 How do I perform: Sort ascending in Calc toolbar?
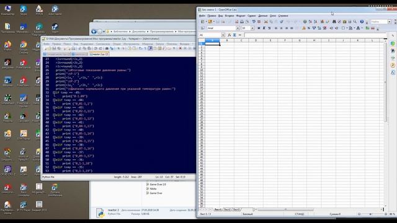point(310,22)
